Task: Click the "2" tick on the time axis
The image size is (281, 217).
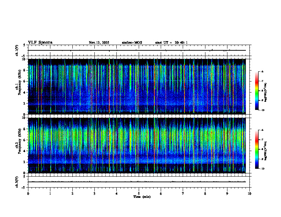Action: pyautogui.click(x=72, y=194)
